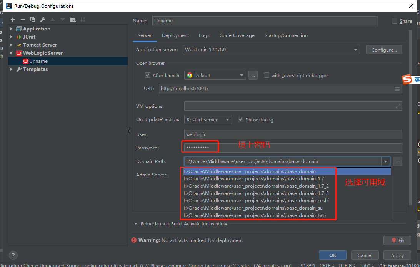
Task: Click the red warning icon
Action: (x=134, y=240)
